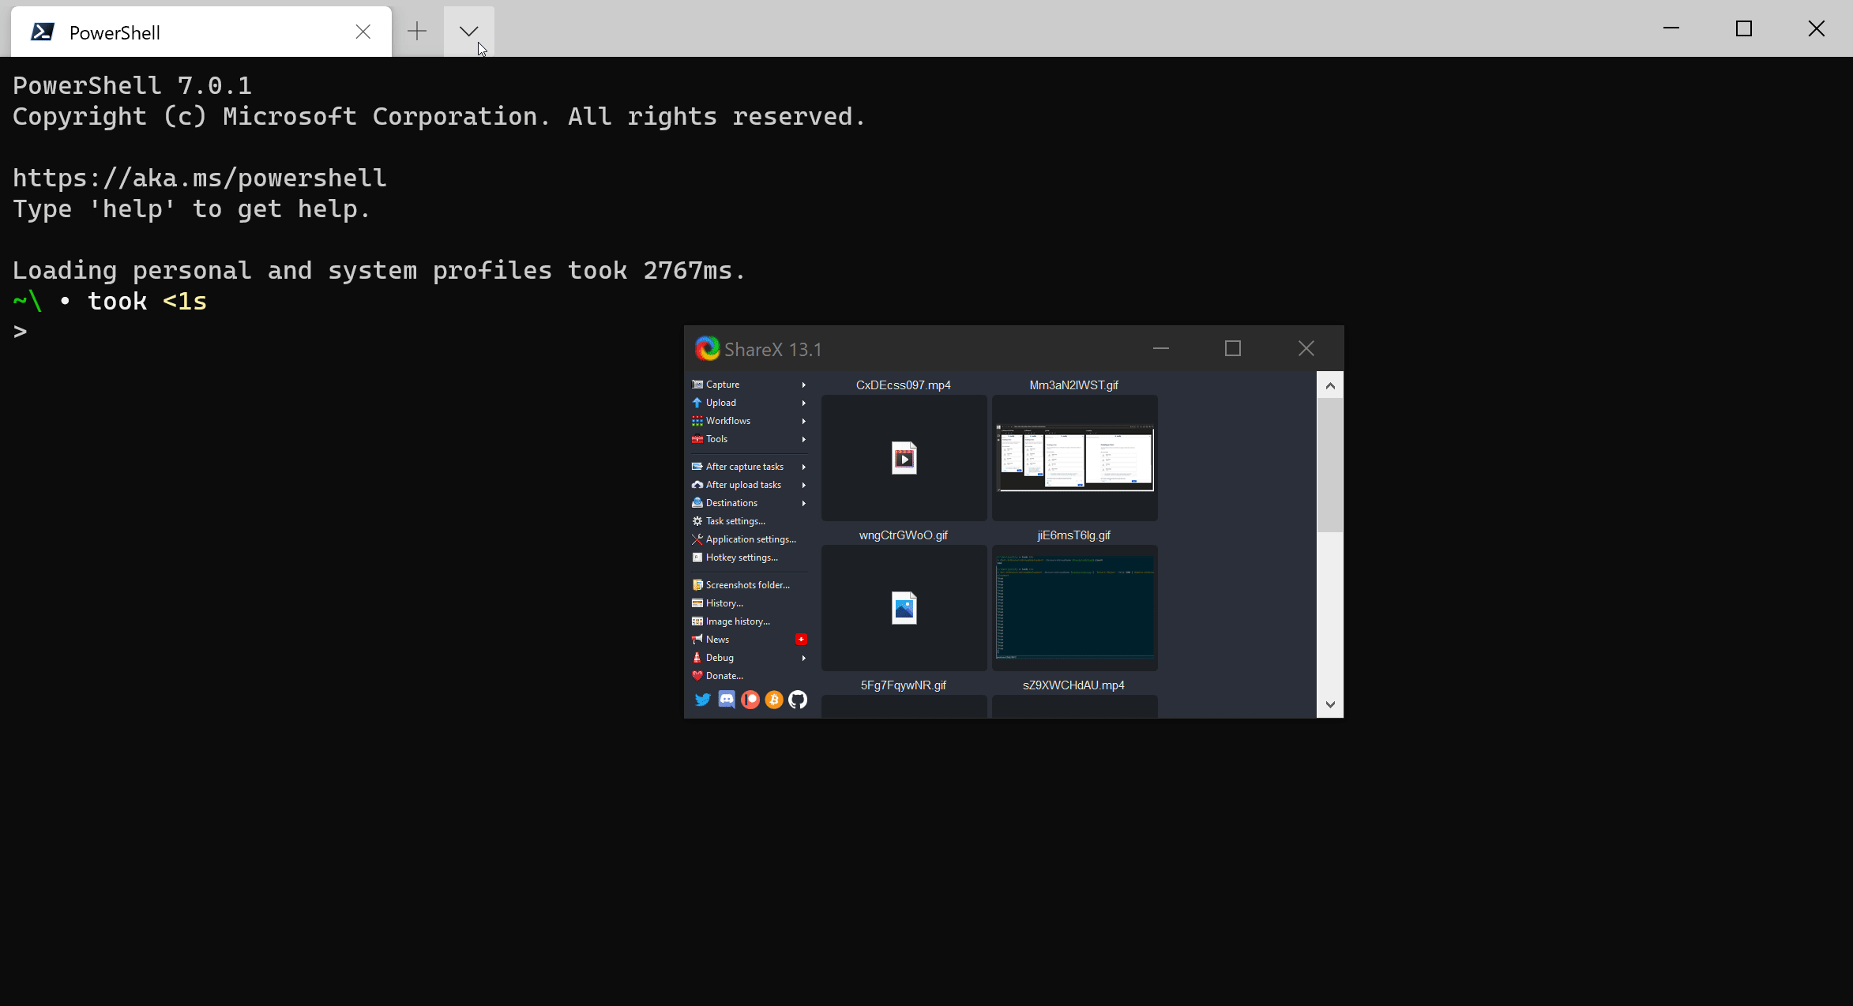This screenshot has width=1853, height=1006.
Task: Click the Bitcoin donation icon
Action: 774,700
